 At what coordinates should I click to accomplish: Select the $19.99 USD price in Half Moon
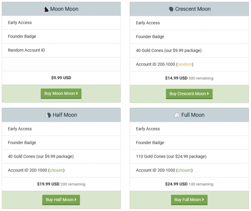(48, 184)
